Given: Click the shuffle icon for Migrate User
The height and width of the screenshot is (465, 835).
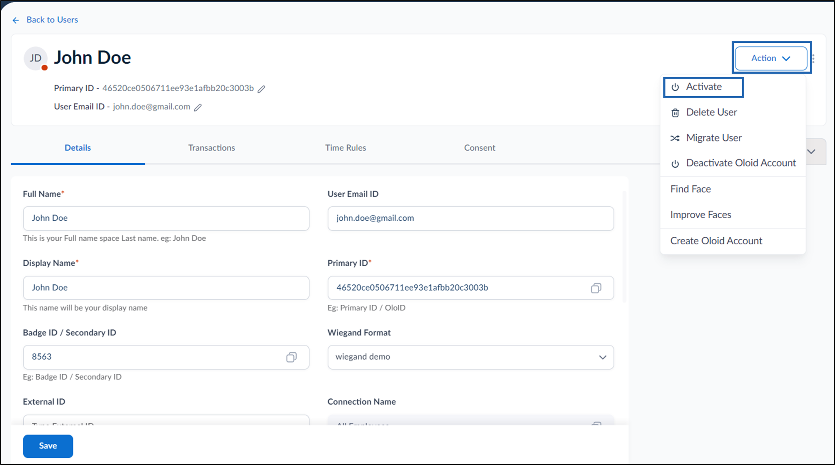Looking at the screenshot, I should pos(675,138).
